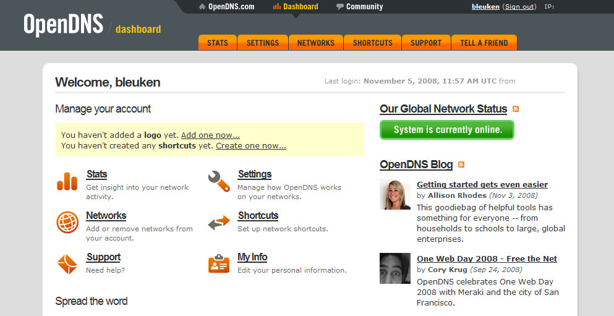Image resolution: width=614 pixels, height=316 pixels.
Task: Open 'Getting started gets even easier' post
Action: [482, 184]
